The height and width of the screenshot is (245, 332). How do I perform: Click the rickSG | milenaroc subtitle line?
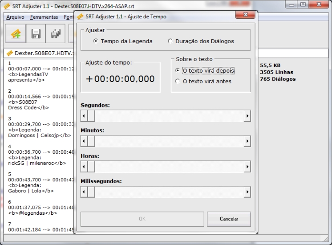pos(37,163)
